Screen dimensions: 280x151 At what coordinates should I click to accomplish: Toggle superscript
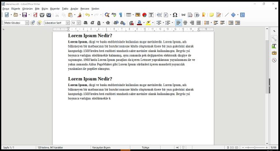[x=116, y=23]
